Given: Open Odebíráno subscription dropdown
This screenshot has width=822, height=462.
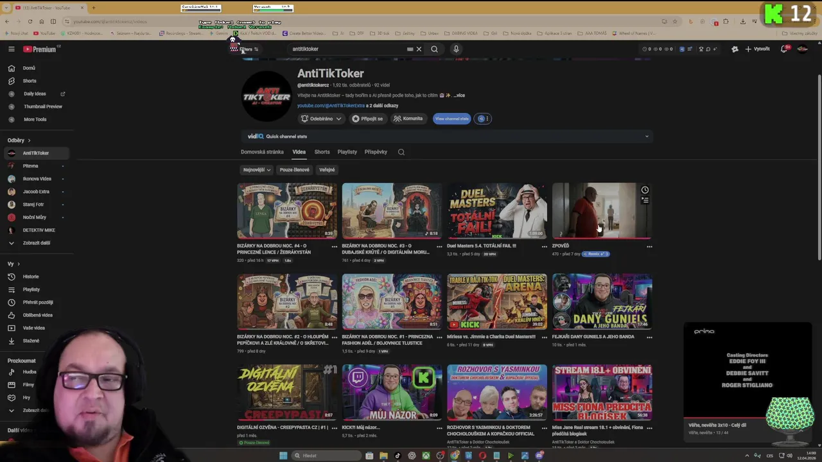Looking at the screenshot, I should (x=321, y=119).
